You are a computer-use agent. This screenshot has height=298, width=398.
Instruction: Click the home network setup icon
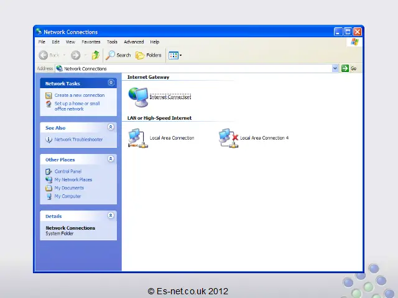pos(49,104)
